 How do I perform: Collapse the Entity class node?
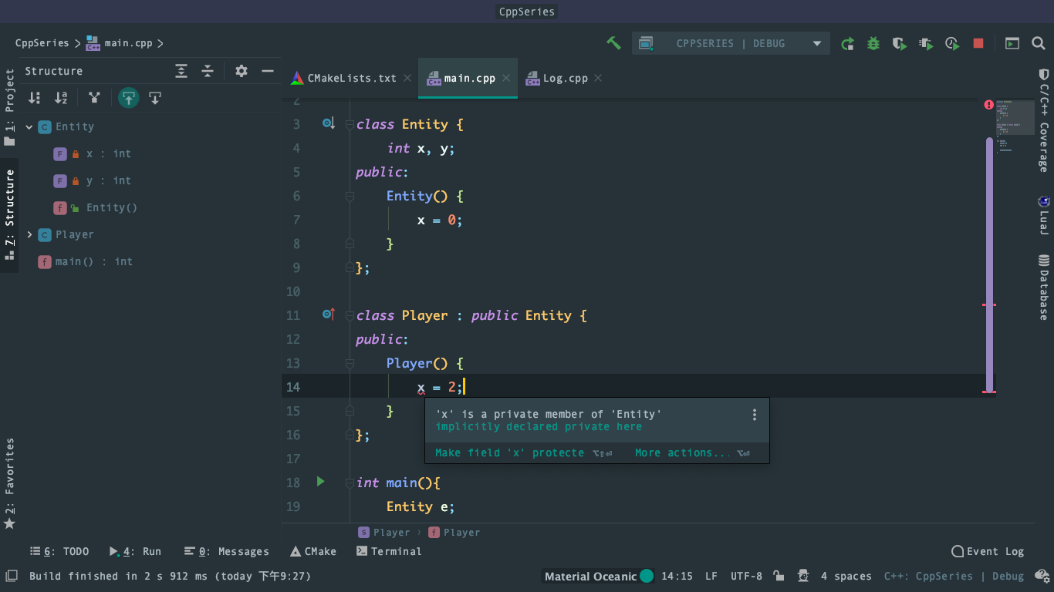[29, 127]
